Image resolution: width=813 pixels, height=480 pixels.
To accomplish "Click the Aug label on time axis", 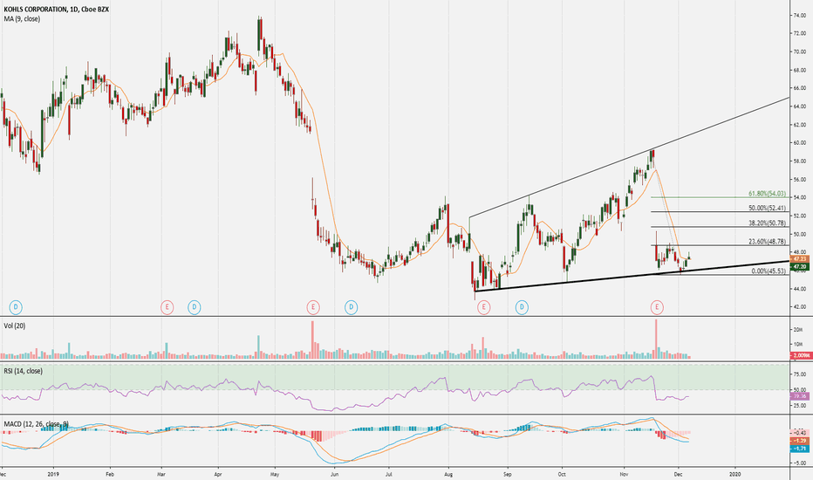I will click(x=448, y=474).
